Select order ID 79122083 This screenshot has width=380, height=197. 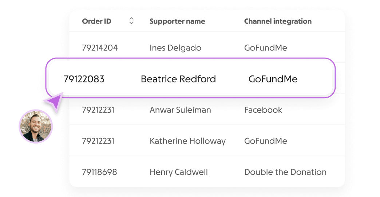point(84,79)
